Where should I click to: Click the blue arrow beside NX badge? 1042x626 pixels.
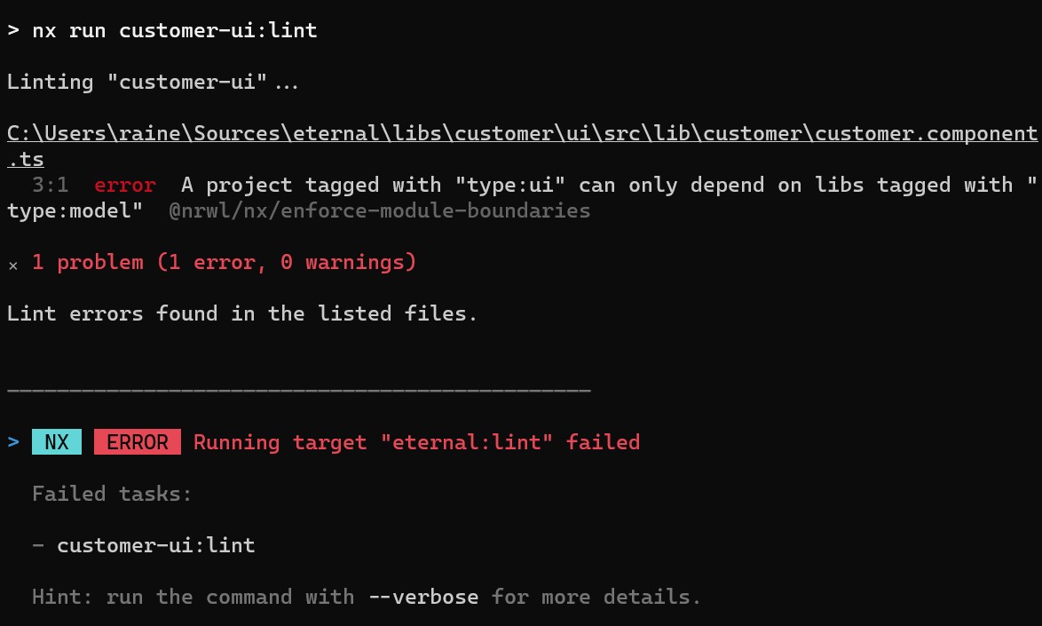coord(12,441)
